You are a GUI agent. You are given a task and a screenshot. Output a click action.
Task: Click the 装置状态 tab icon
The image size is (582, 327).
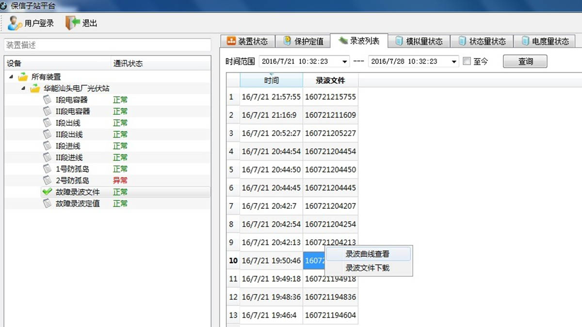(231, 41)
